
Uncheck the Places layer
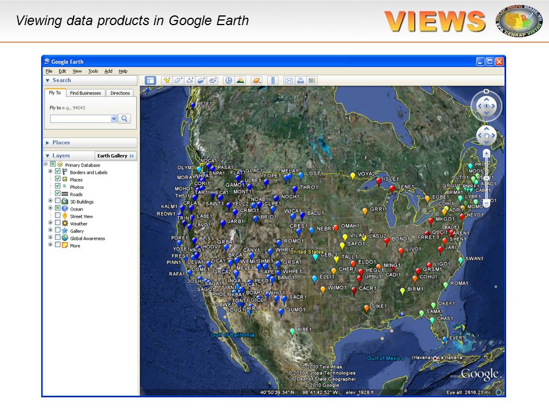click(x=58, y=179)
